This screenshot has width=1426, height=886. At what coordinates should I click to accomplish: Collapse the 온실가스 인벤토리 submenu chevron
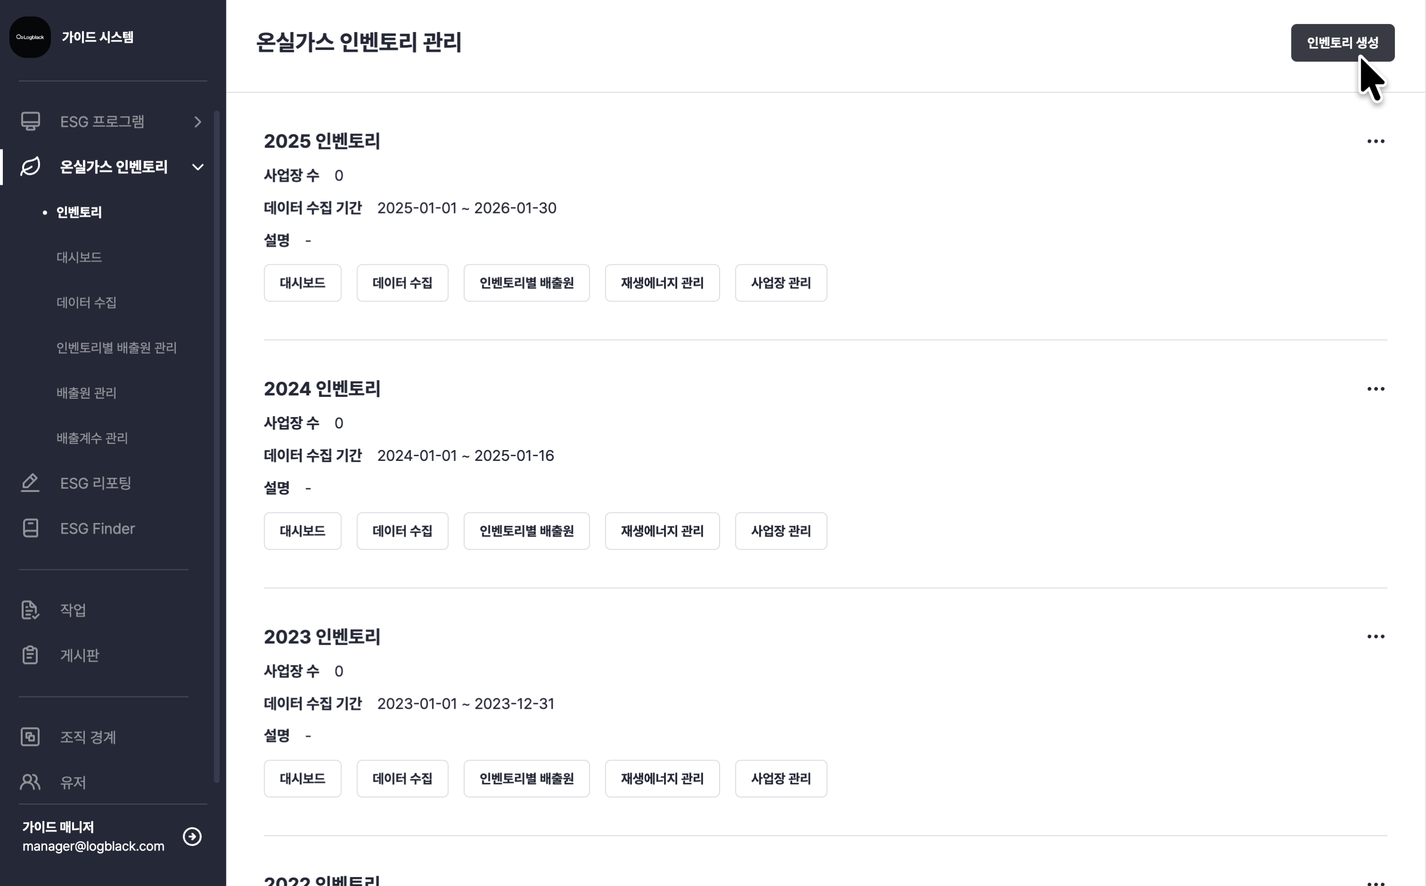pyautogui.click(x=198, y=167)
